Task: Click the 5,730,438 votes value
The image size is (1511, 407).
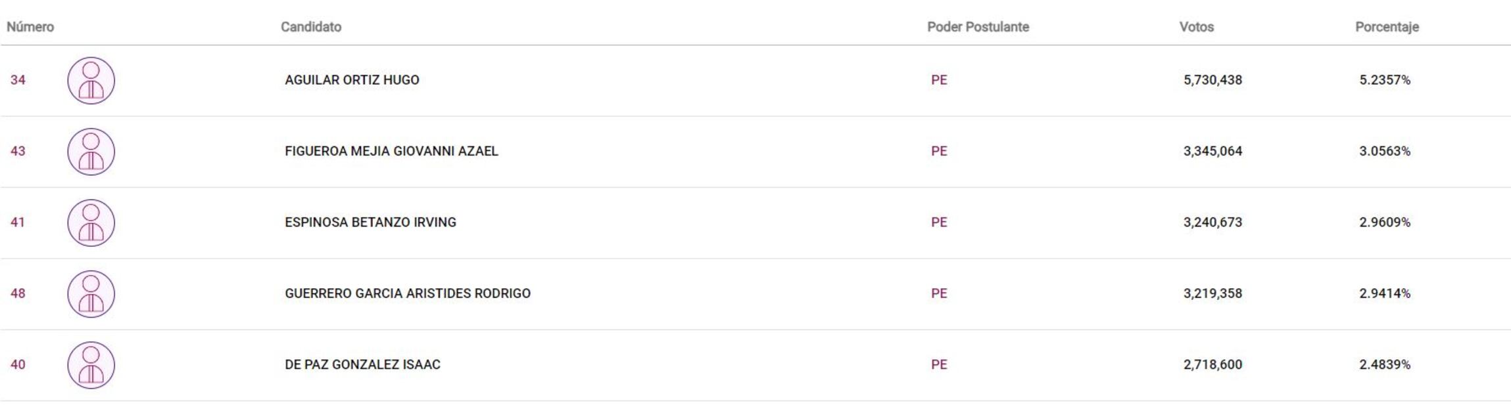Action: coord(1212,80)
